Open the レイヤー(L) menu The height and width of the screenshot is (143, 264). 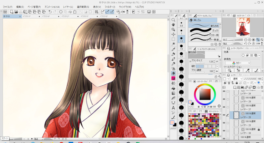[x=68, y=7]
